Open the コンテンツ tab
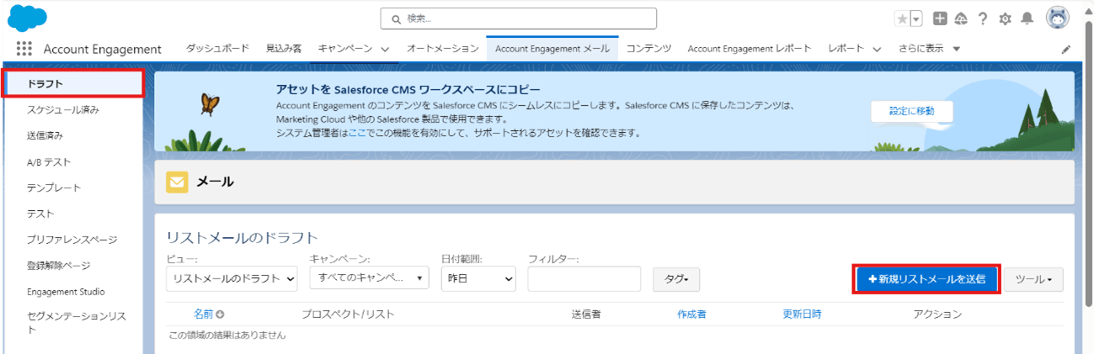This screenshot has height=354, width=1094. 648,49
